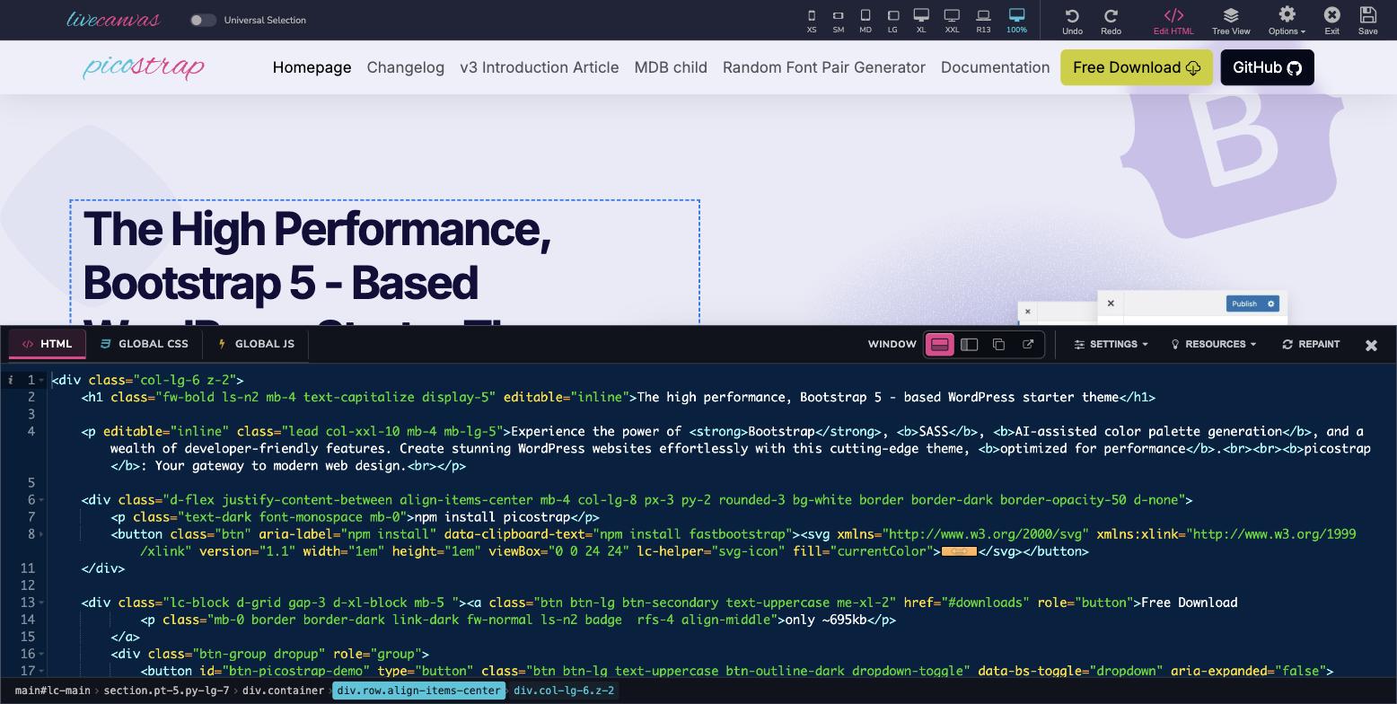Click the Repaint button
Viewport: 1397px width, 704px height.
pyautogui.click(x=1311, y=344)
